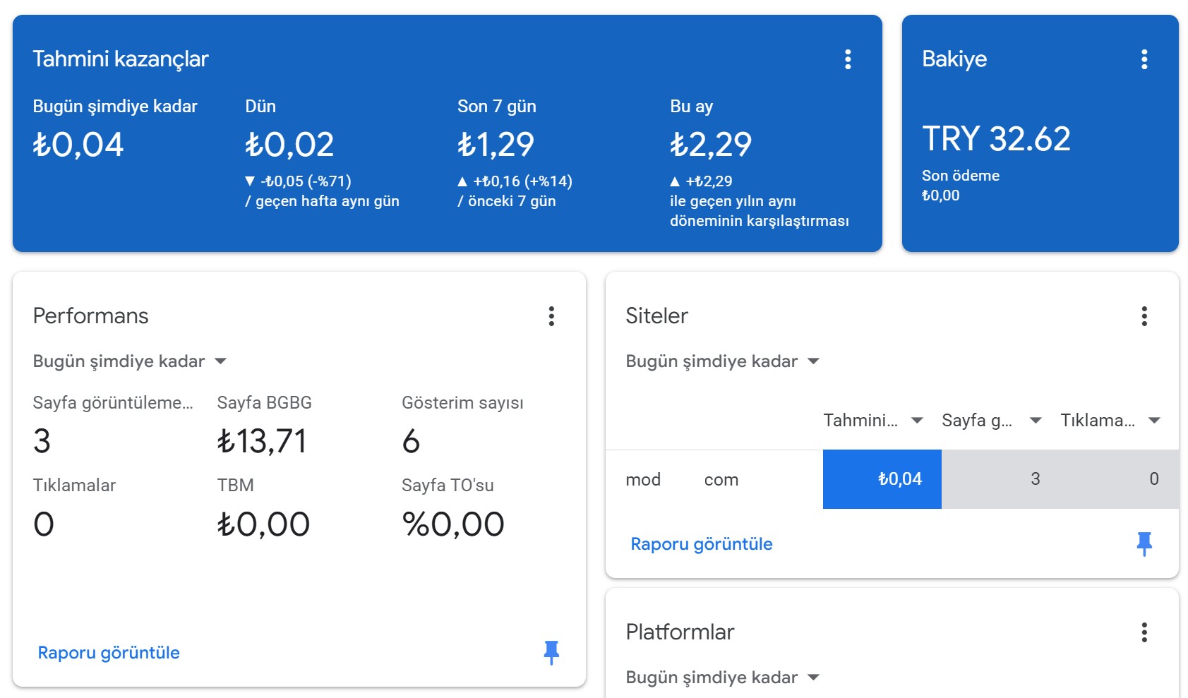The width and height of the screenshot is (1188, 698).
Task: Click the Son ödeme ₺0,00 text
Action: point(961,186)
